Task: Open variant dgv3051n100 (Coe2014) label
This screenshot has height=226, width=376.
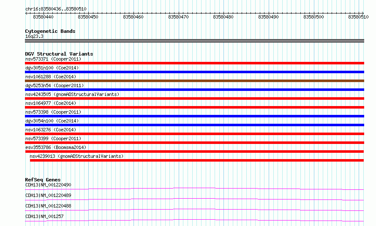Action: [x=52, y=68]
